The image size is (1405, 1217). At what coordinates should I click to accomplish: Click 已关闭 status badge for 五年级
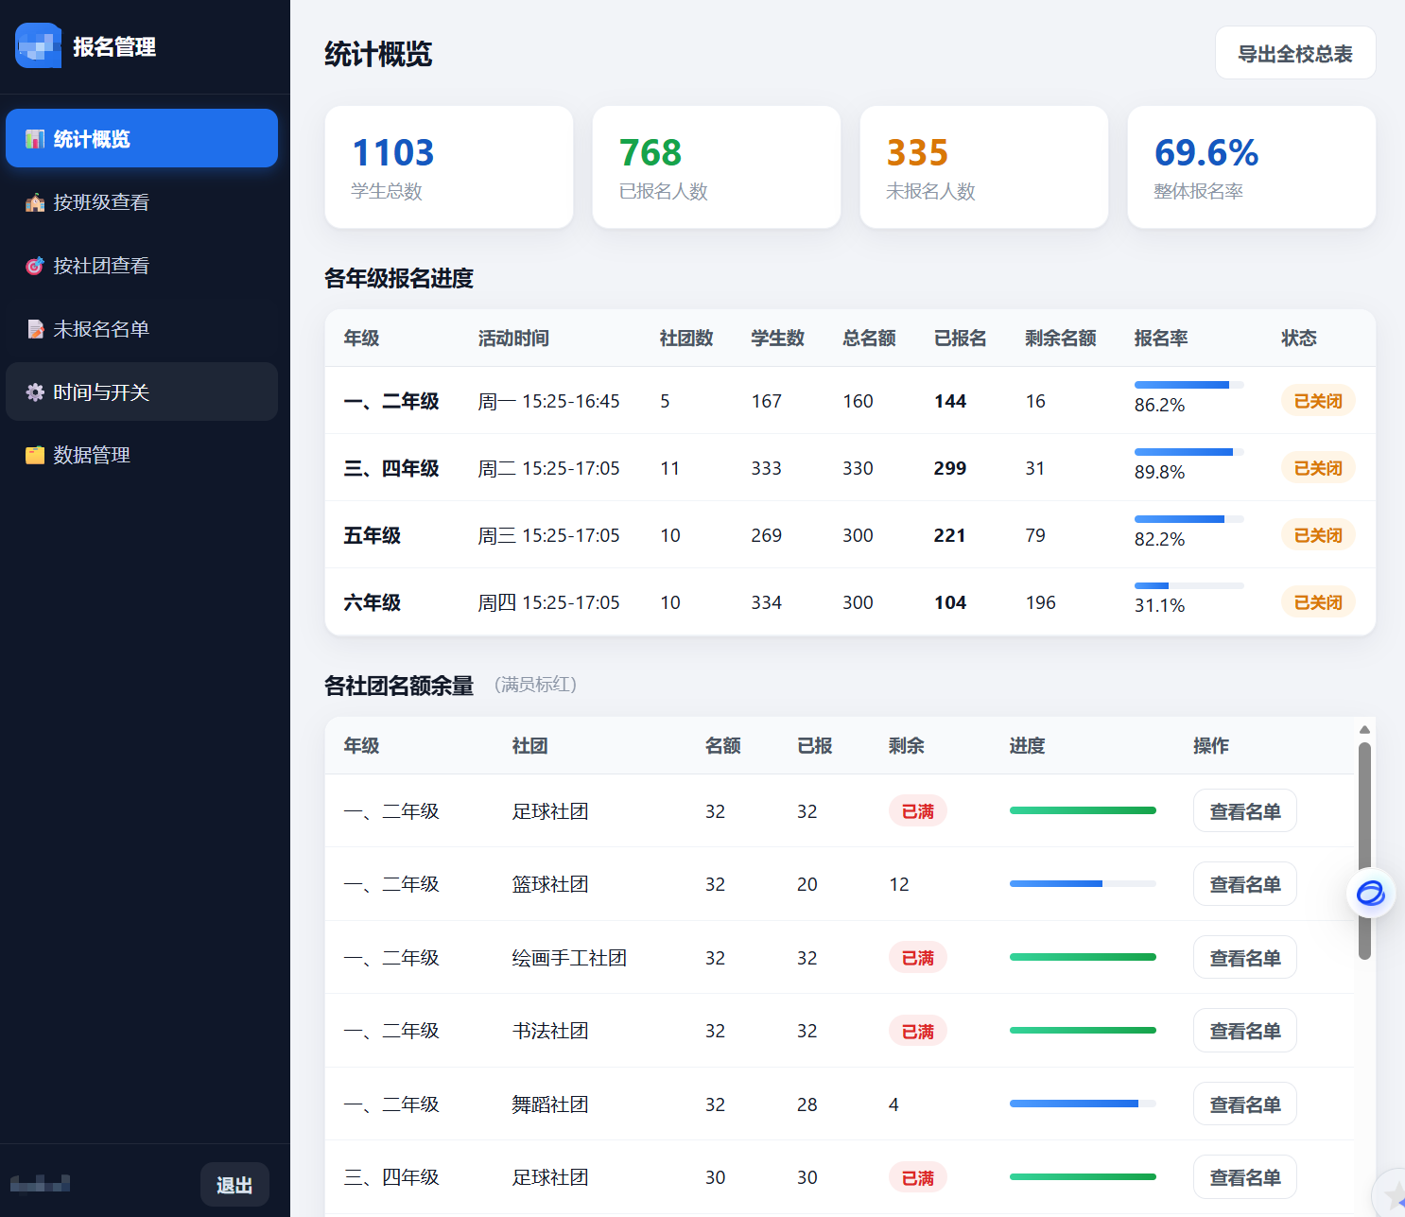pyautogui.click(x=1318, y=535)
